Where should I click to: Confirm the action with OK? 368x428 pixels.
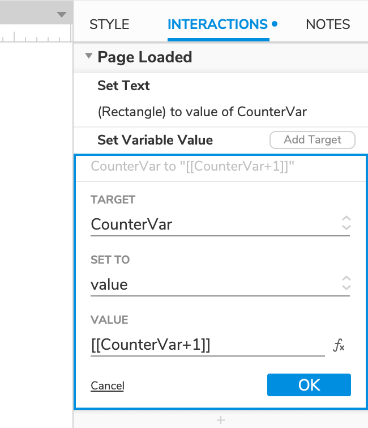click(x=309, y=385)
